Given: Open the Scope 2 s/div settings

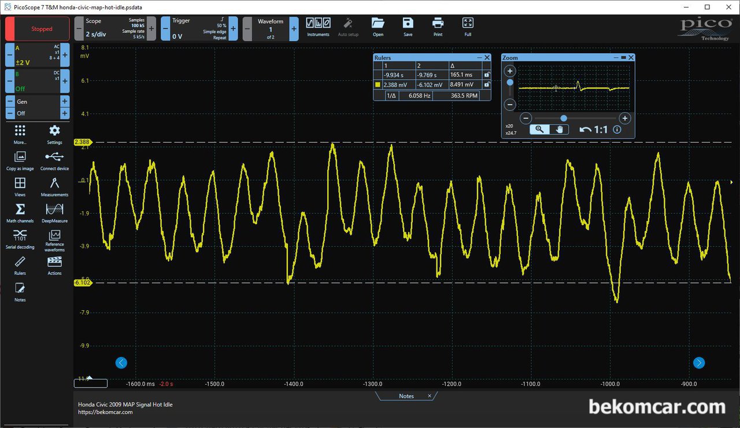Looking at the screenshot, I should (x=115, y=29).
